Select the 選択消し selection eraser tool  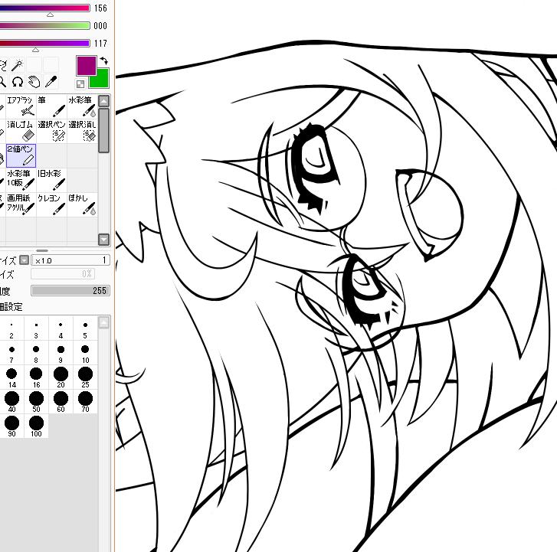(x=82, y=131)
